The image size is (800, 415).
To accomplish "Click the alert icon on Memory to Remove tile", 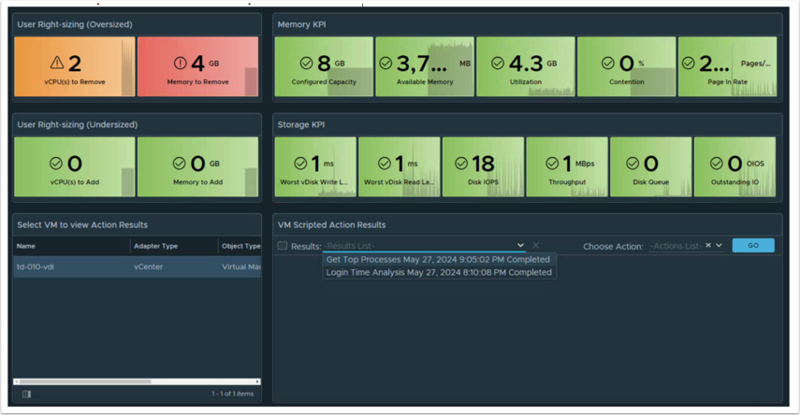I will [x=181, y=63].
